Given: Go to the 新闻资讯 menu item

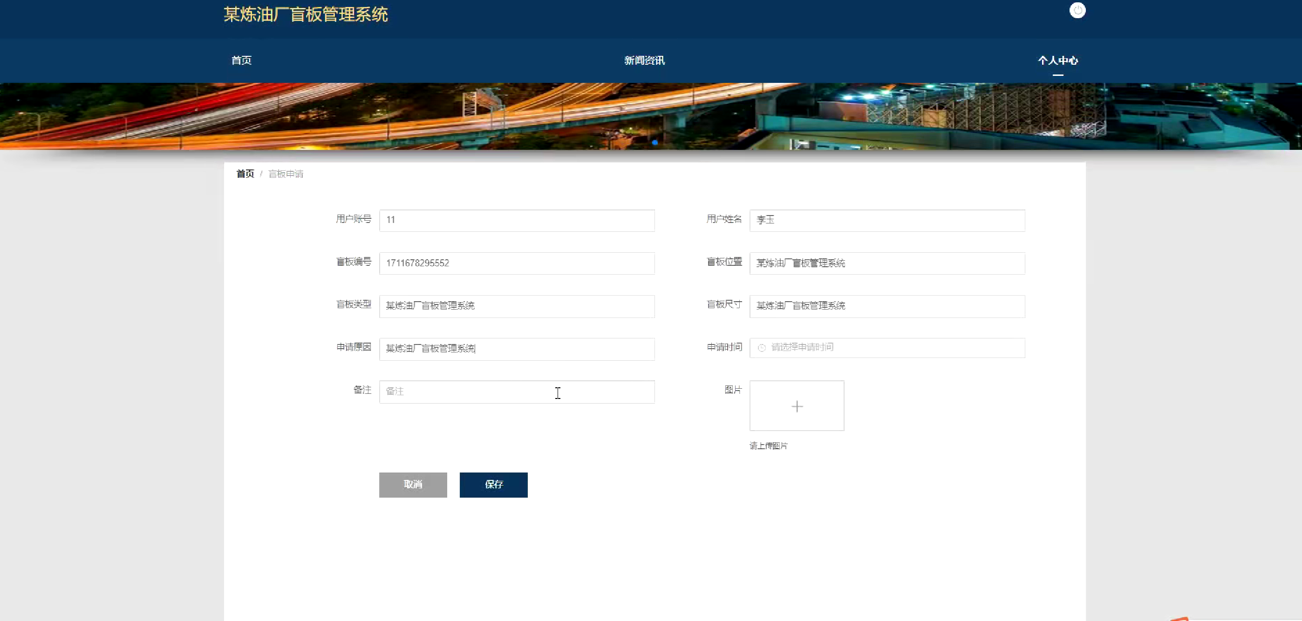Looking at the screenshot, I should tap(644, 61).
